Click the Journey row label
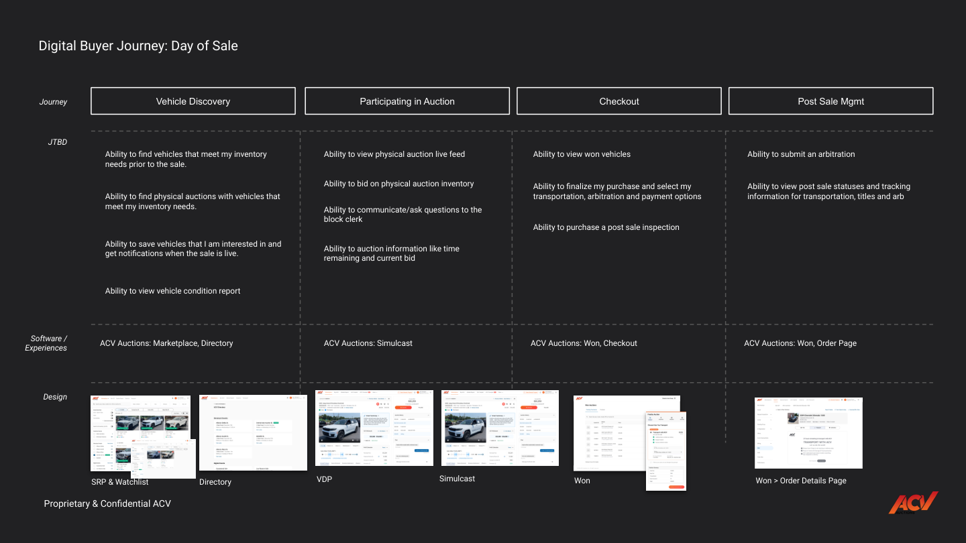The width and height of the screenshot is (966, 543). click(53, 102)
